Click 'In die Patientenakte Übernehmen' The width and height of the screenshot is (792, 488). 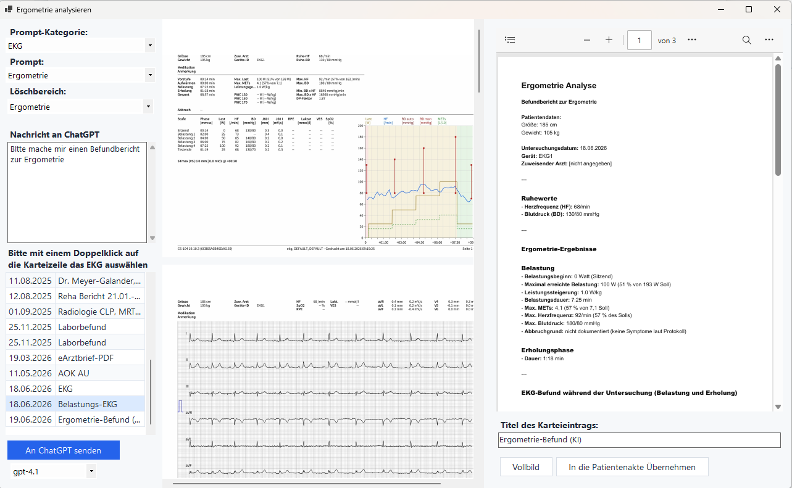point(632,467)
